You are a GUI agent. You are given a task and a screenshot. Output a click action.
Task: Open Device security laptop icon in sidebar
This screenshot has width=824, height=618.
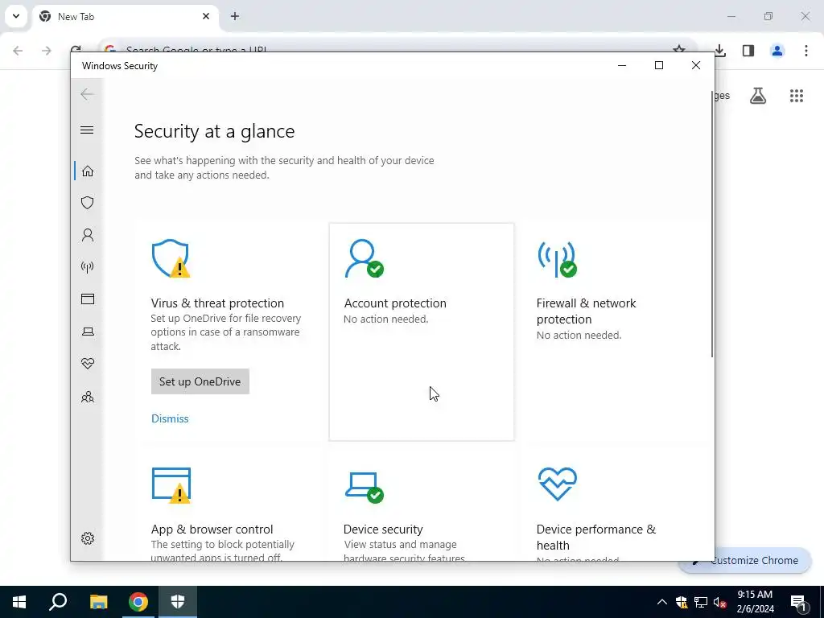click(x=88, y=331)
